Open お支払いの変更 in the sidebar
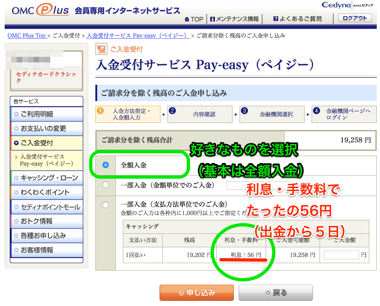Image resolution: width=380 pixels, height=306 pixels. [x=47, y=129]
